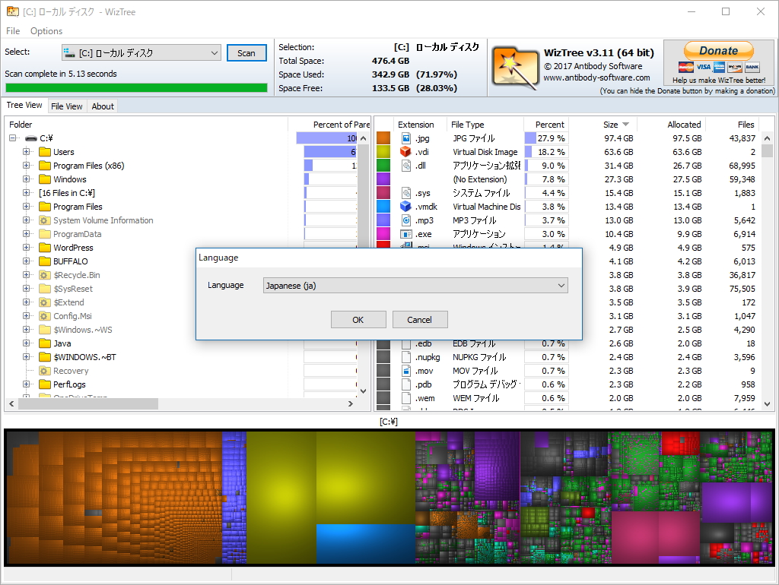Click the .jpg file type icon
The width and height of the screenshot is (779, 585).
(406, 138)
